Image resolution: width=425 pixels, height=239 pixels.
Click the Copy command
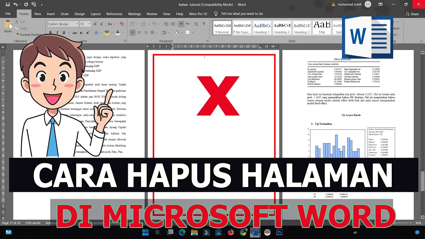click(x=21, y=28)
